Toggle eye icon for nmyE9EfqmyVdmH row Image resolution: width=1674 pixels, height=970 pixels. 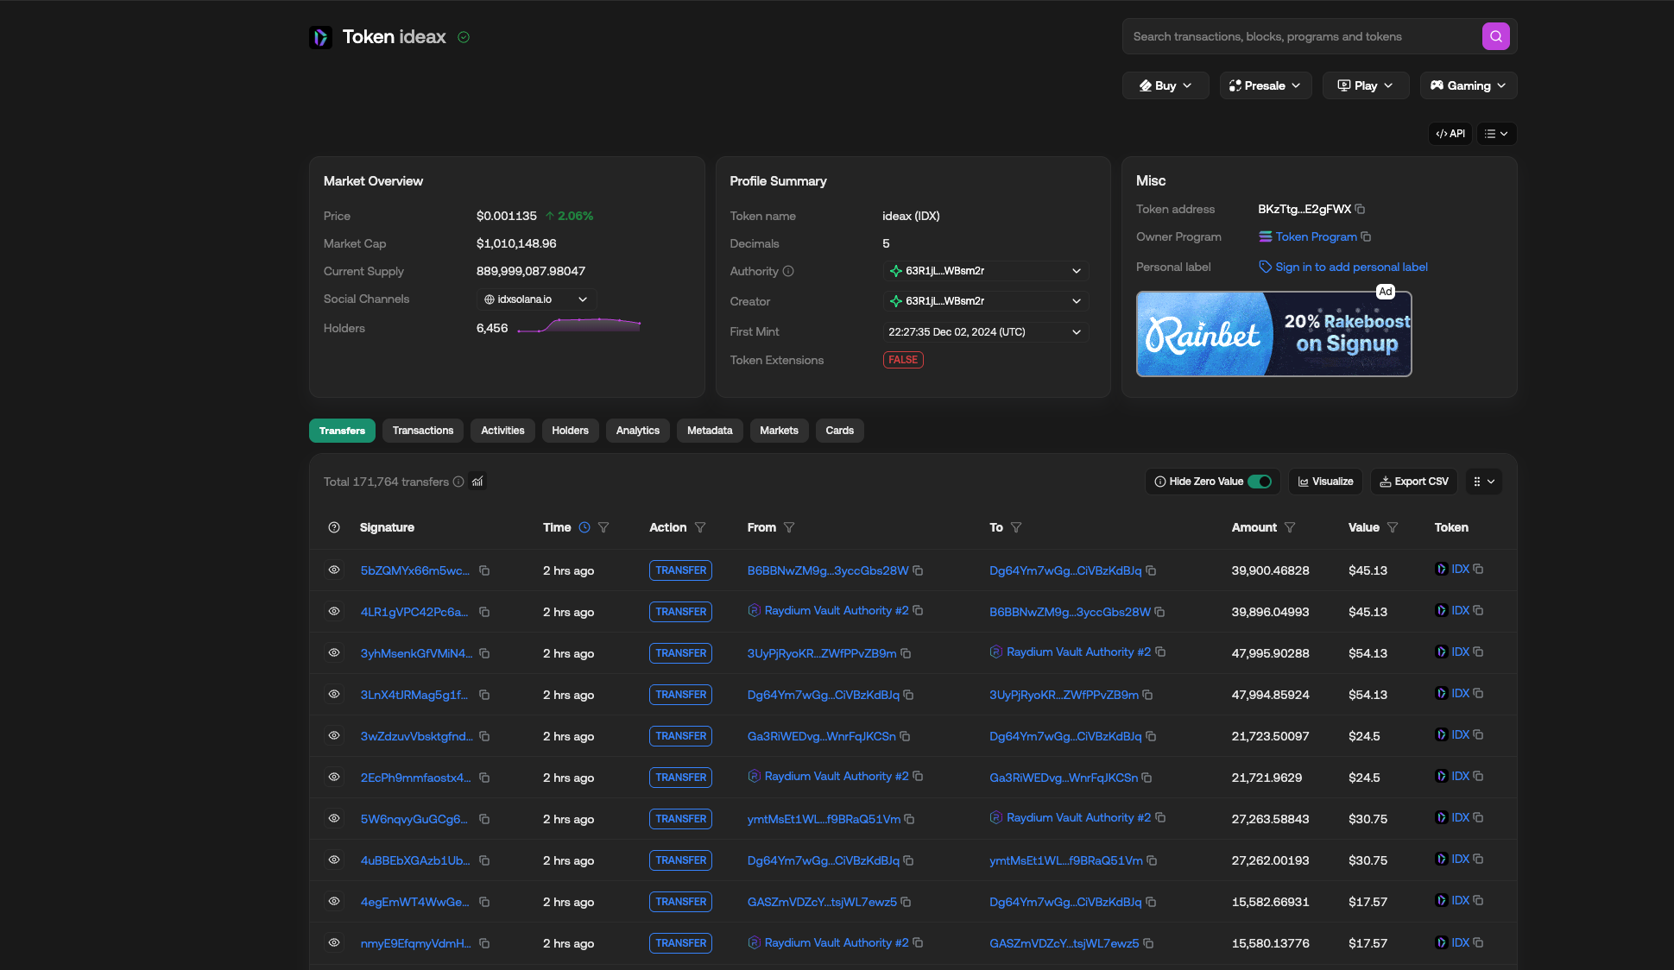(x=334, y=942)
